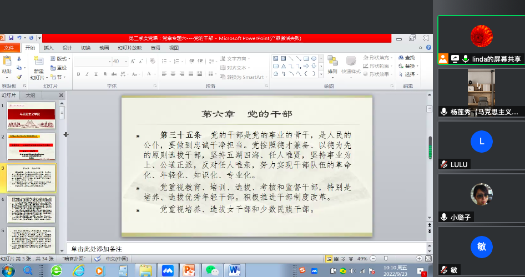This screenshot has width=525, height=277.
Task: Expand the Layout (版式) dropdown
Action: point(59,58)
